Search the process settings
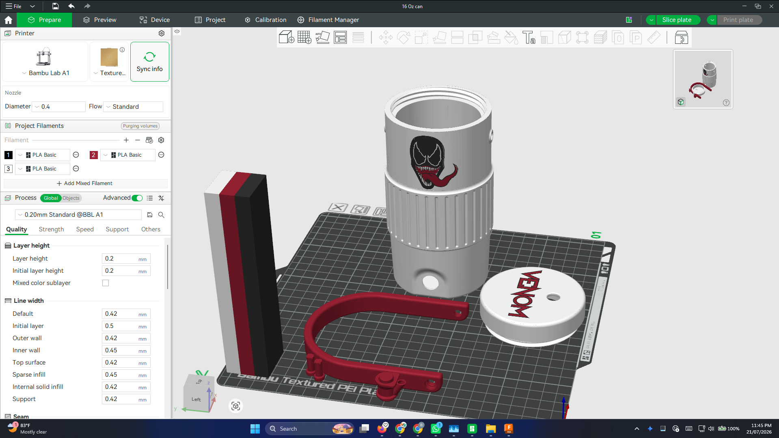The height and width of the screenshot is (438, 779). pos(161,215)
